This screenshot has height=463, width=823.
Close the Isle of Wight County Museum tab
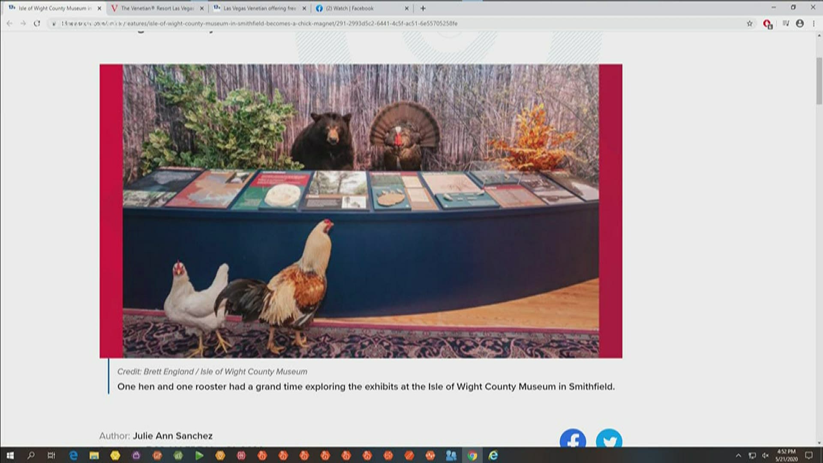coord(99,8)
